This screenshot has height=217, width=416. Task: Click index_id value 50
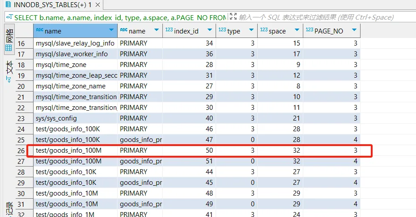(189, 150)
